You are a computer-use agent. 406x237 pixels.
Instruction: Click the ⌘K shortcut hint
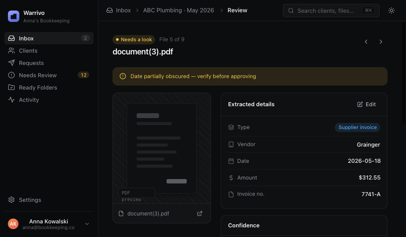tap(369, 11)
